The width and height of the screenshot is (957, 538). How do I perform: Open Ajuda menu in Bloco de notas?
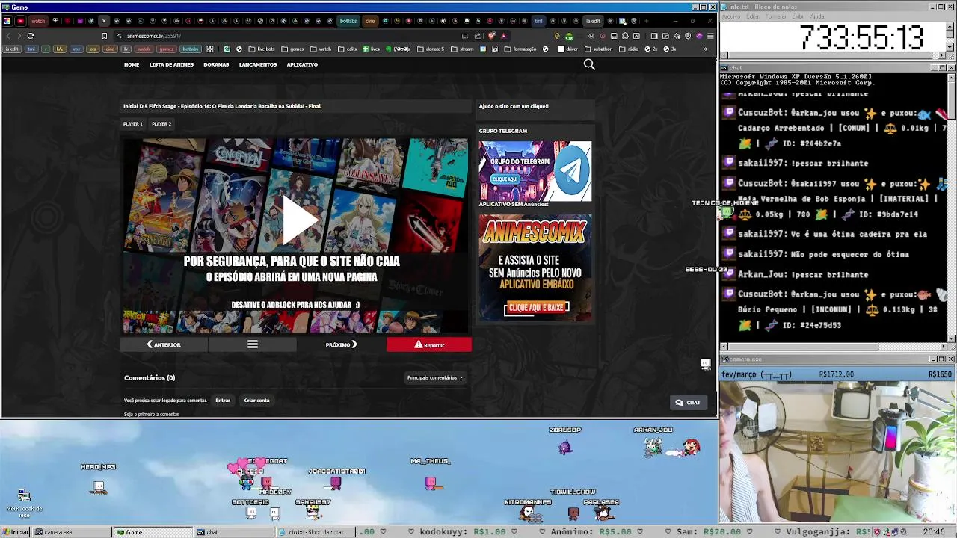(817, 16)
